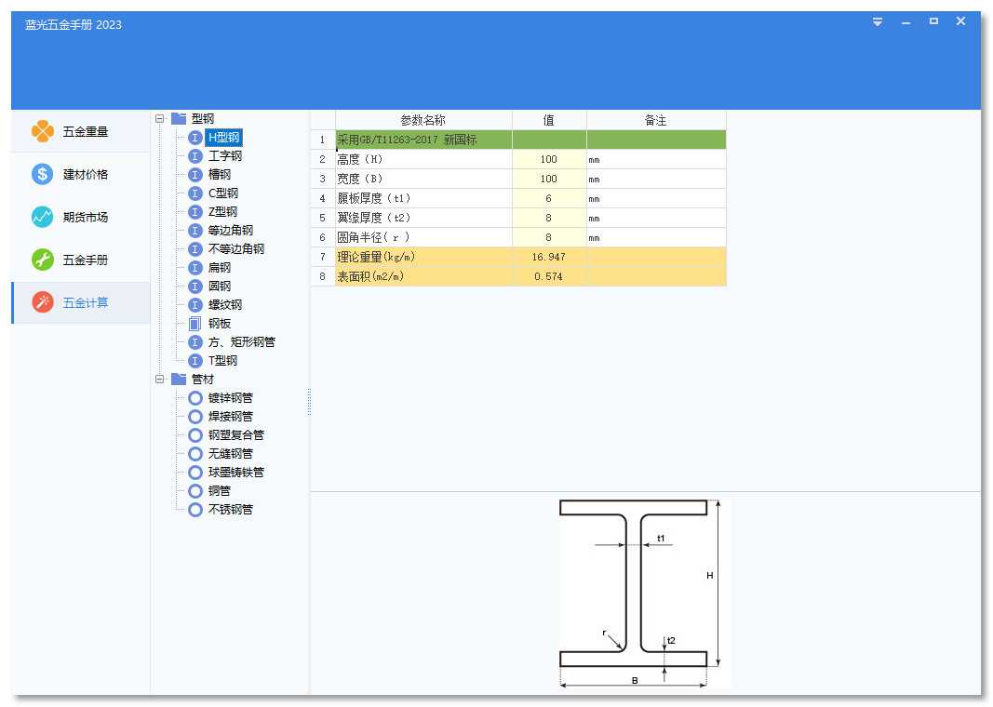
Task: Click the 螺纹钢 item icon
Action: tap(195, 305)
